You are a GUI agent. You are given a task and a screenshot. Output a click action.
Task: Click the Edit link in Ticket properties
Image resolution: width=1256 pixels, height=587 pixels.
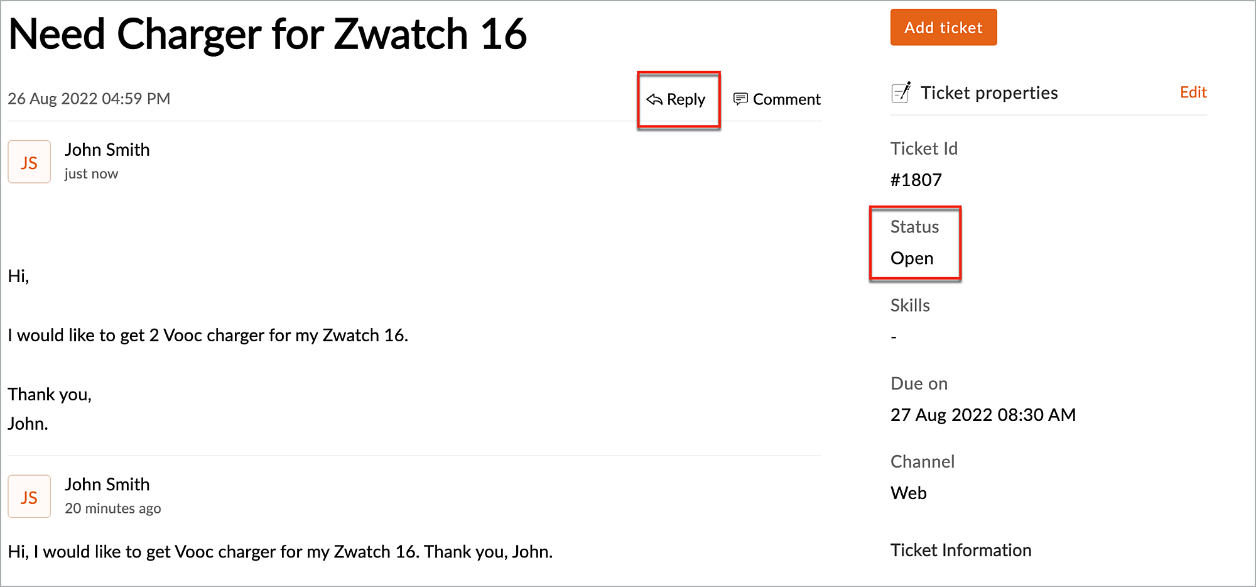[1193, 92]
